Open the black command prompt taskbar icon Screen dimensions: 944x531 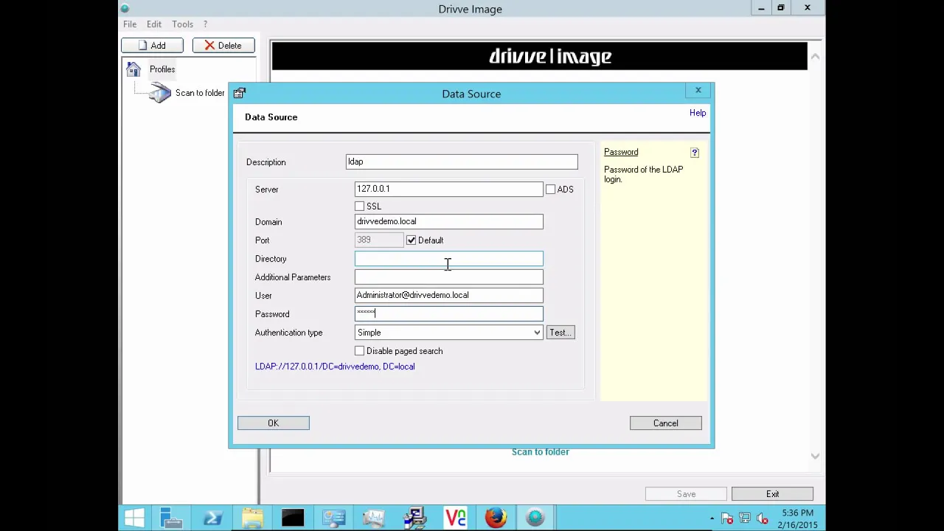[293, 518]
